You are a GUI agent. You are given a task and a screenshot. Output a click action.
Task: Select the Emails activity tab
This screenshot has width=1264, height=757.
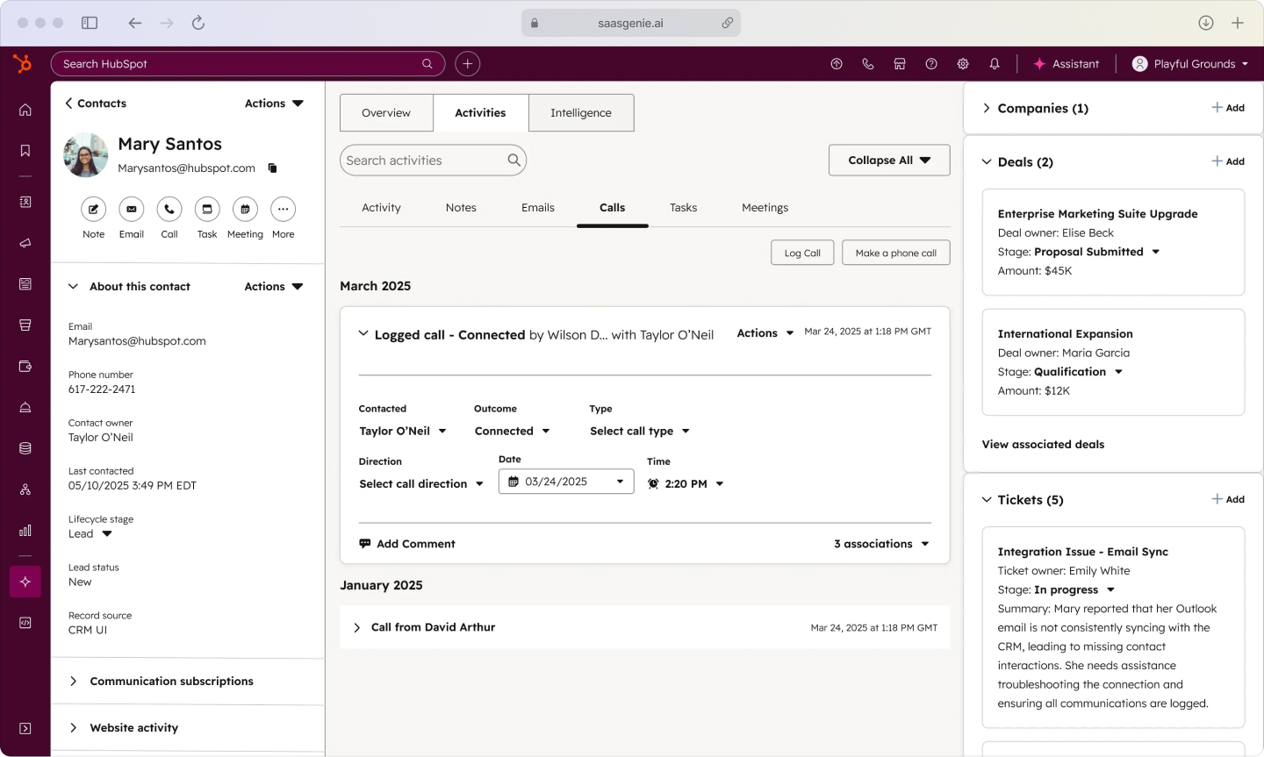coord(538,208)
